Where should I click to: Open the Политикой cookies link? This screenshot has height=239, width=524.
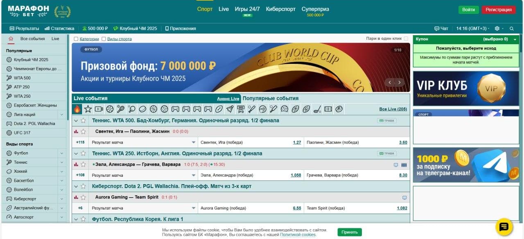point(298,234)
